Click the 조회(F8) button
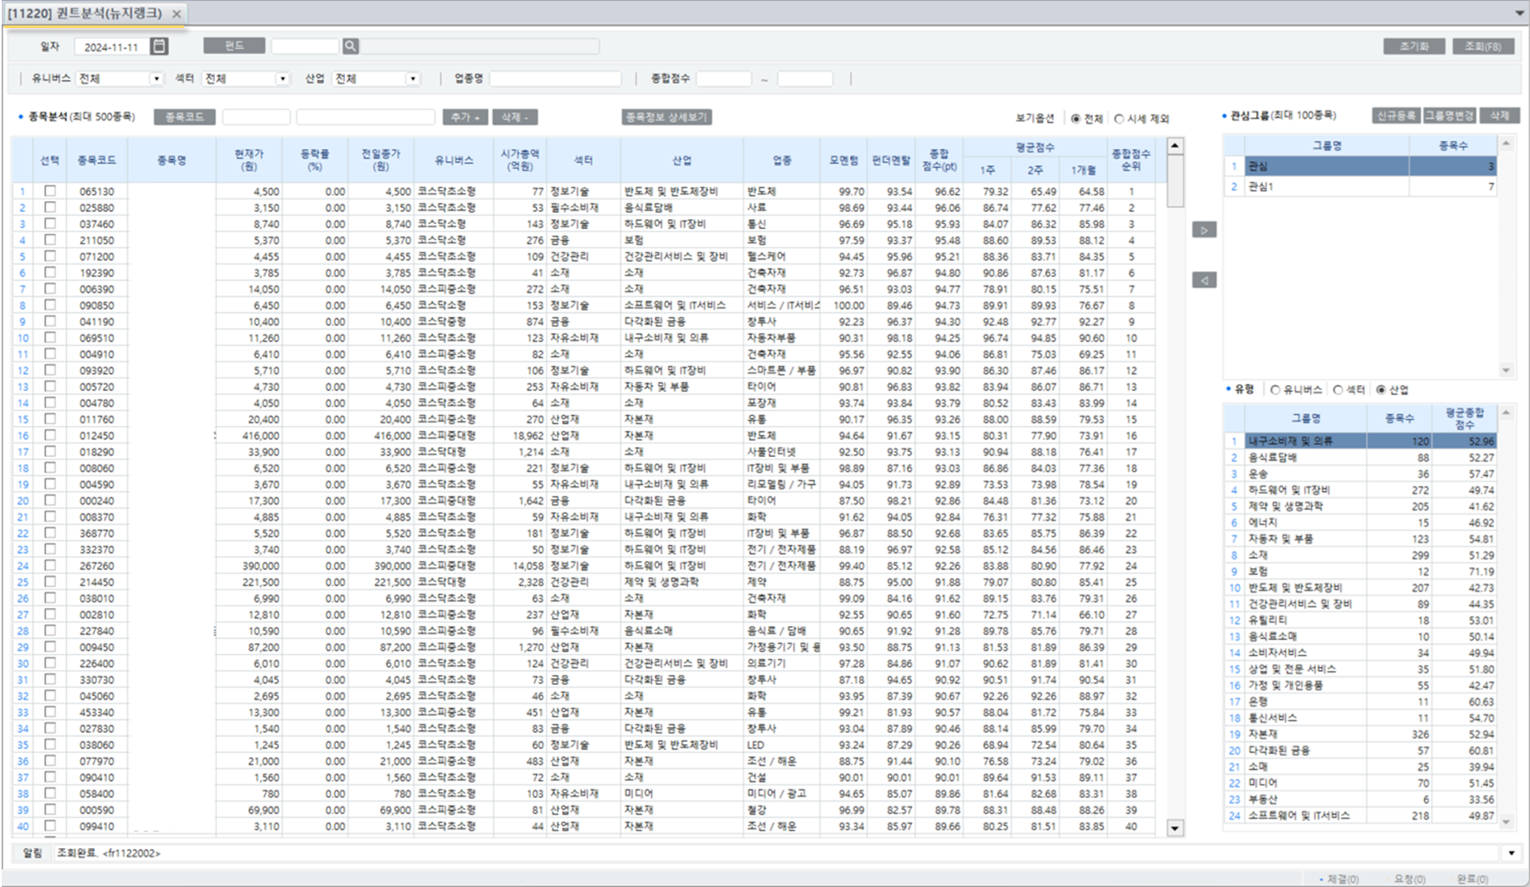The width and height of the screenshot is (1530, 887). pyautogui.click(x=1483, y=47)
